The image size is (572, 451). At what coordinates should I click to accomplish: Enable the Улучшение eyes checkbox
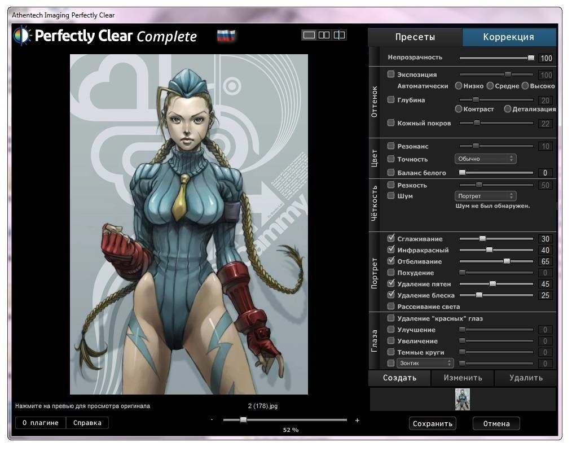391,329
